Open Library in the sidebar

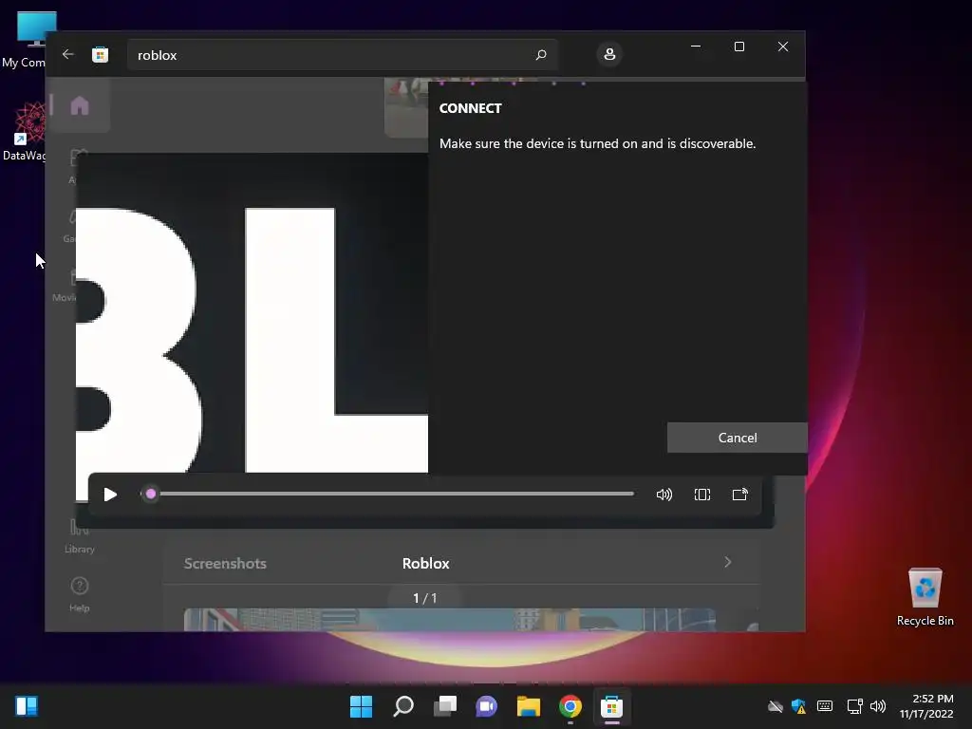tap(80, 537)
